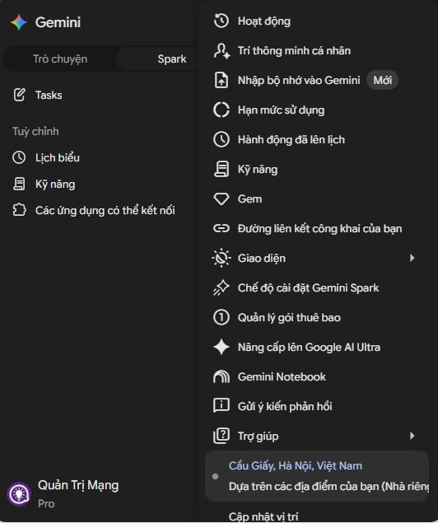Open Quản lý gói thuê bao
The width and height of the screenshot is (438, 523).
click(x=289, y=318)
